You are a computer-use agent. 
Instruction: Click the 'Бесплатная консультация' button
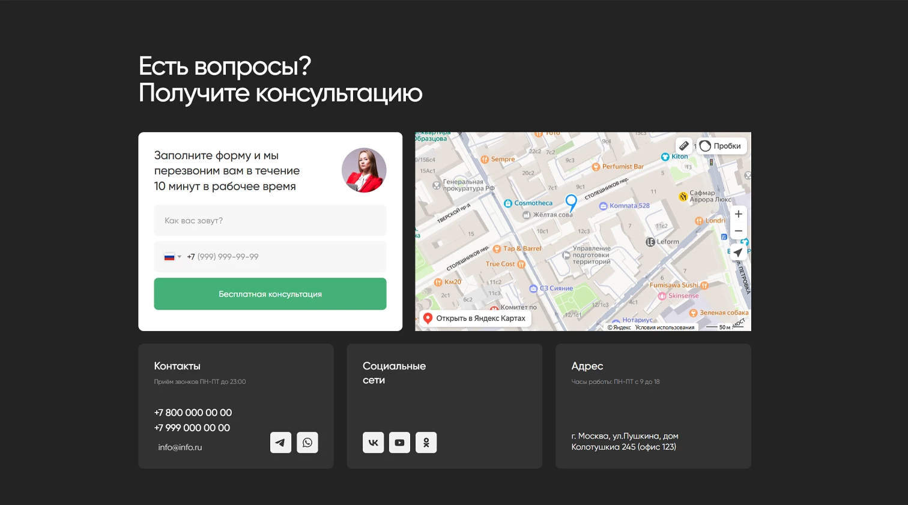coord(270,294)
